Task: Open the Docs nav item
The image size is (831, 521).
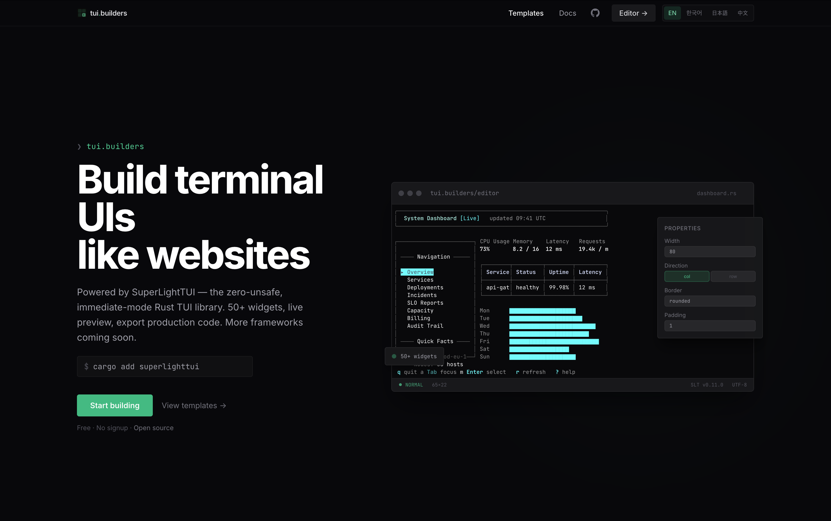Action: click(567, 13)
